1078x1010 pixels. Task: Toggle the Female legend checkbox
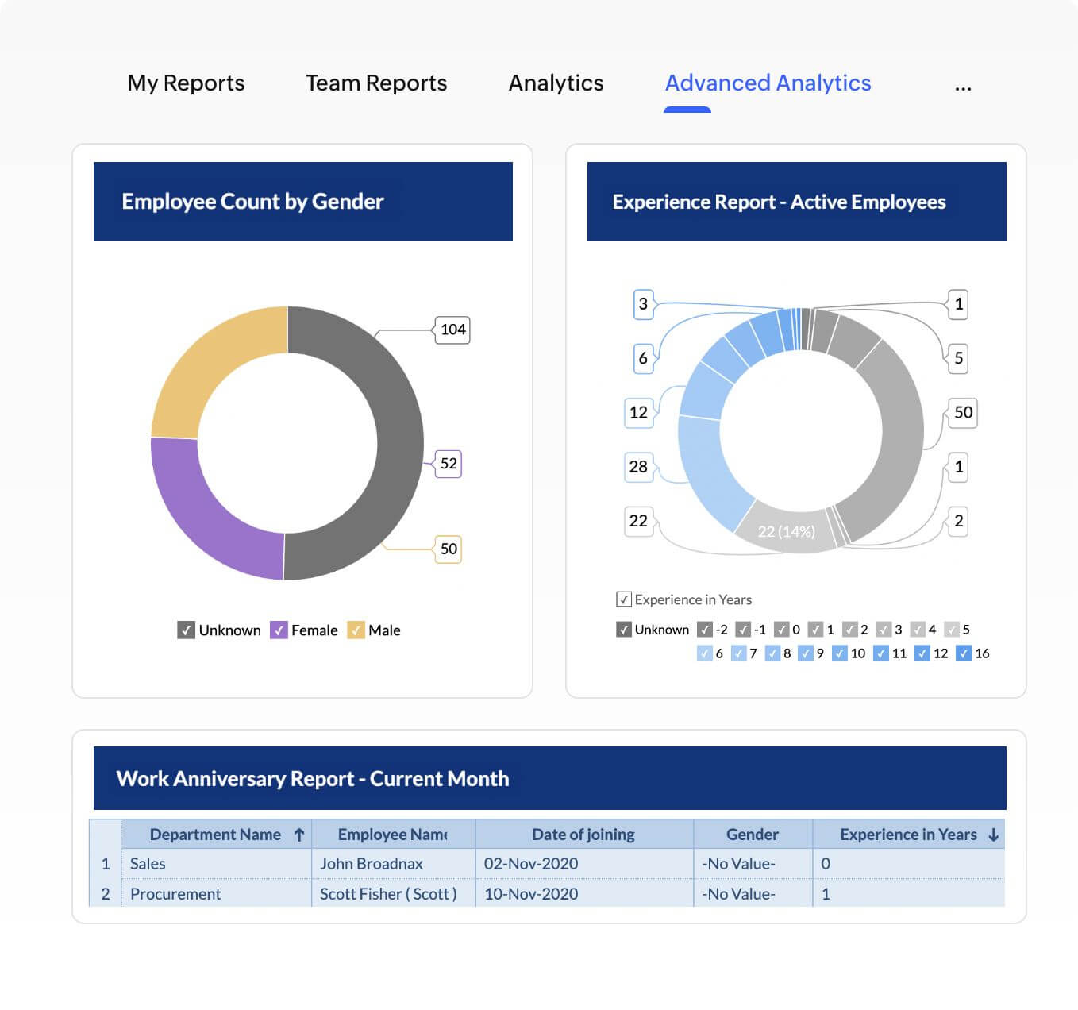tap(279, 630)
